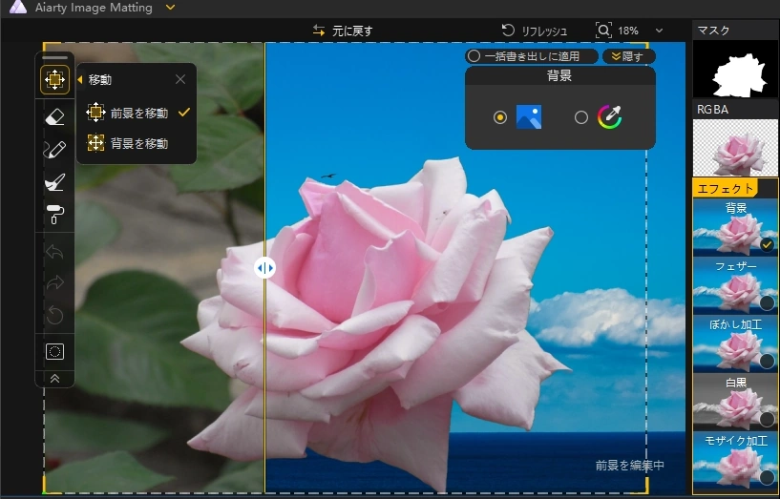Select the Eraser tool
Viewport: 780px width, 499px height.
tap(54, 117)
